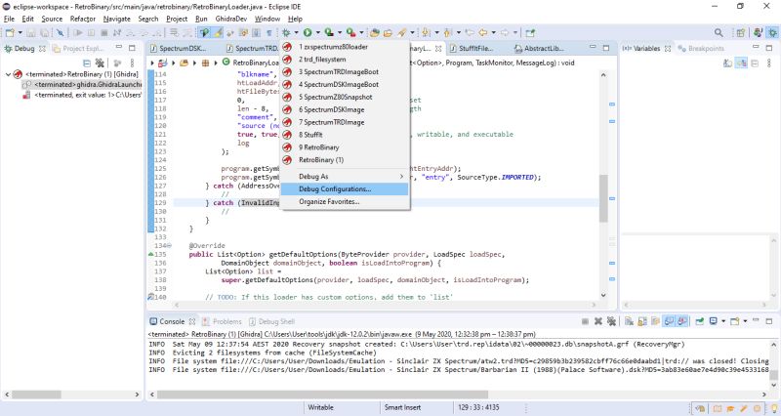Switch to the Project Explorer tab

(78, 48)
